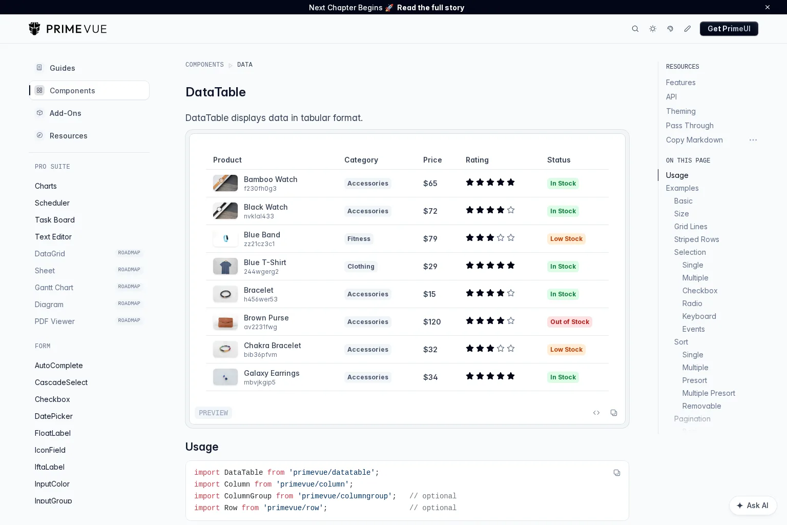Open the DatePicker component page

point(54,416)
